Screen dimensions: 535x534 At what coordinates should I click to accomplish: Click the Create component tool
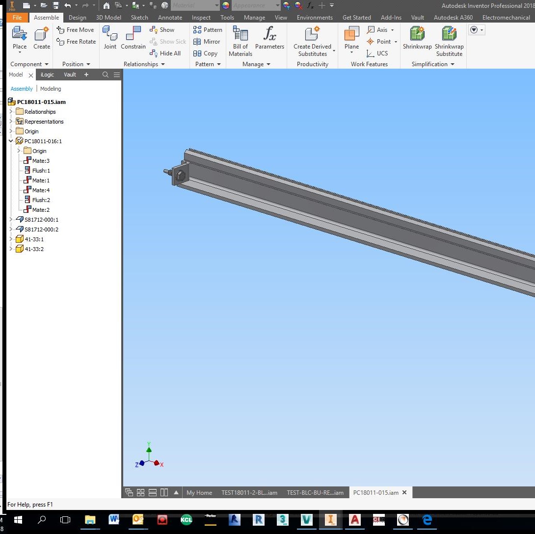pos(41,39)
